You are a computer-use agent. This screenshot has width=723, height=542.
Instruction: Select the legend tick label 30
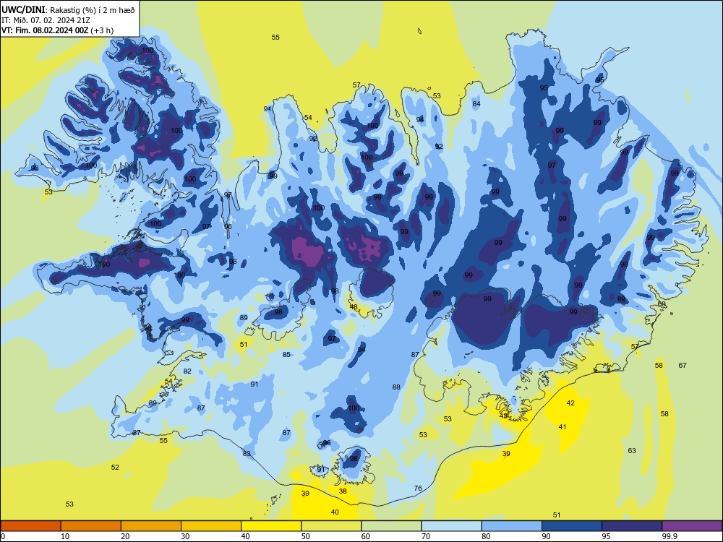click(185, 536)
